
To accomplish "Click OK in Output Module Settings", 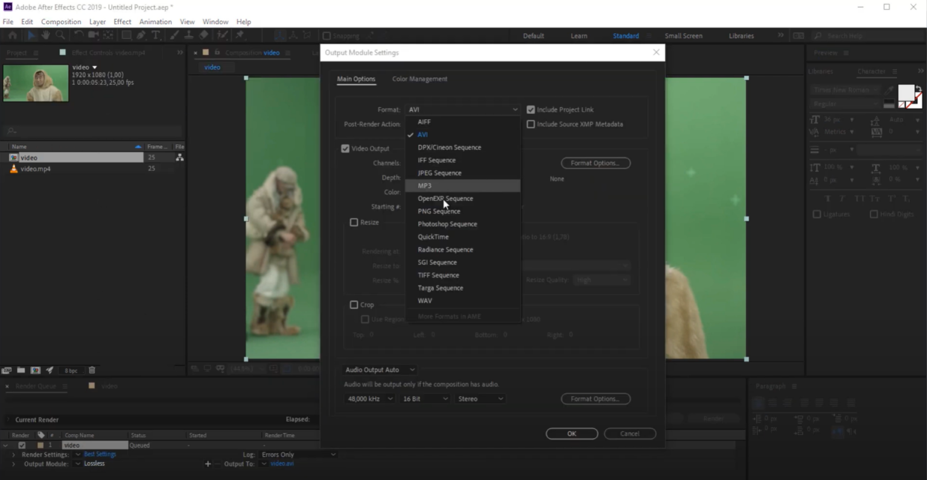I will point(572,434).
